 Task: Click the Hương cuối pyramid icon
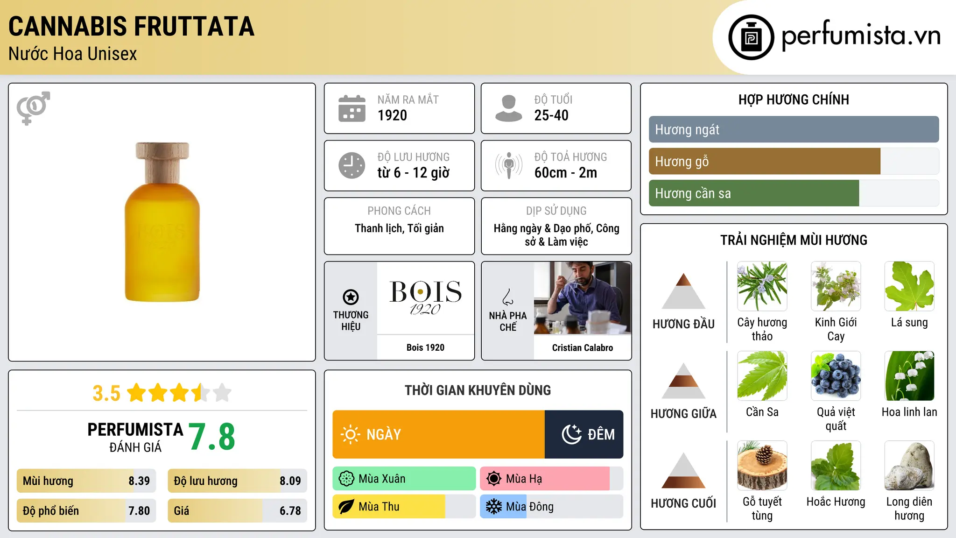683,470
